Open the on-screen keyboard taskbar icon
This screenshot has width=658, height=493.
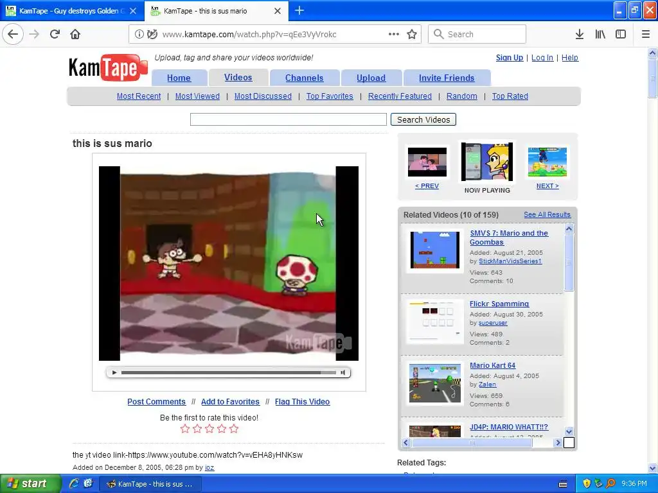563,484
